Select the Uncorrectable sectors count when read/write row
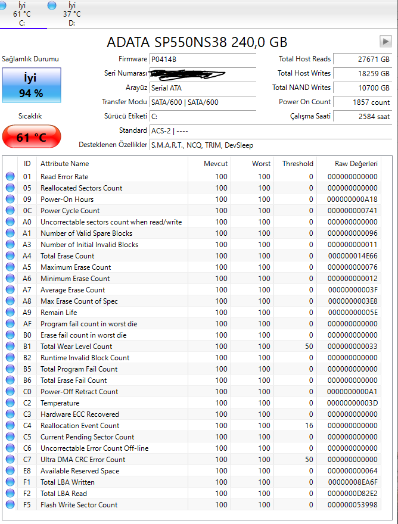Viewport: 398px width, 524px height. point(192,222)
